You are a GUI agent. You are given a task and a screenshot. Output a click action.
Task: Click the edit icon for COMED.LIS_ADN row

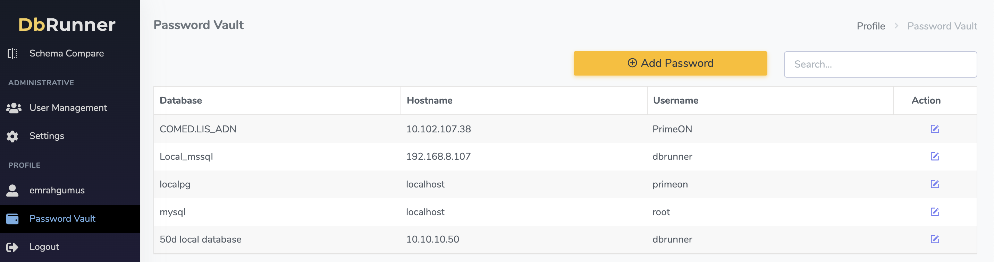934,129
